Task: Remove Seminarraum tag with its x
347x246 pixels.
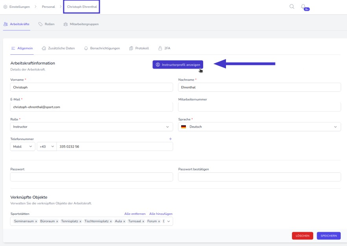Action: pos(36,221)
